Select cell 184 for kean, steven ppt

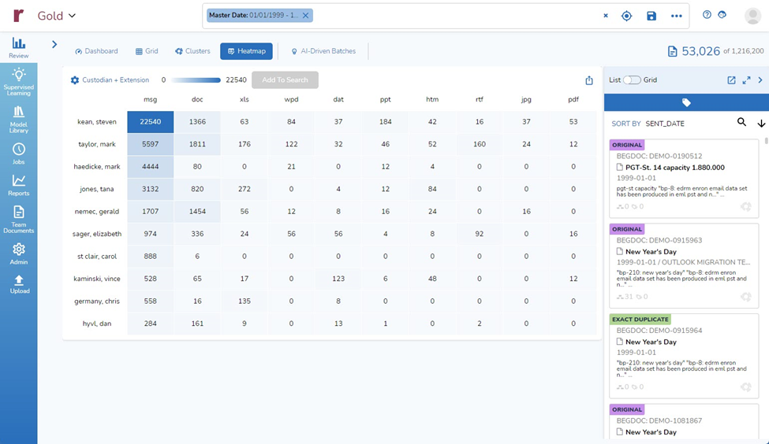tap(386, 122)
